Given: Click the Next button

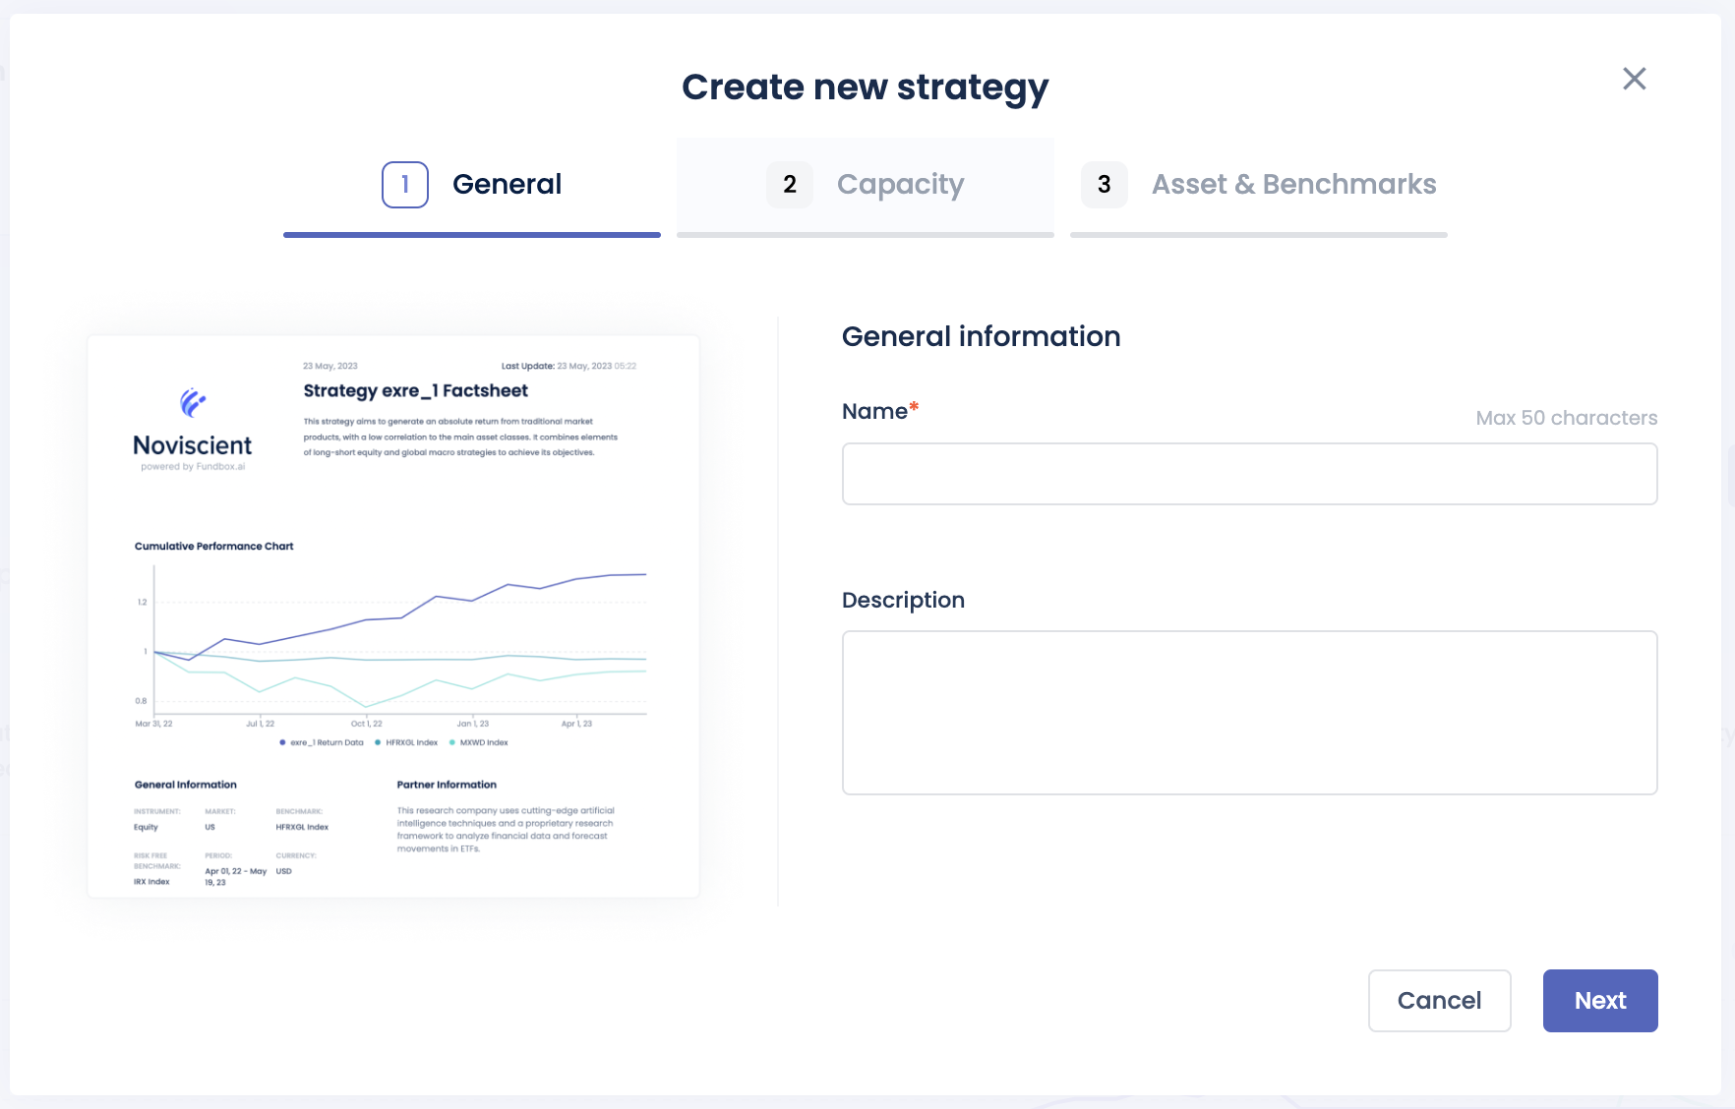Looking at the screenshot, I should click(1600, 1001).
